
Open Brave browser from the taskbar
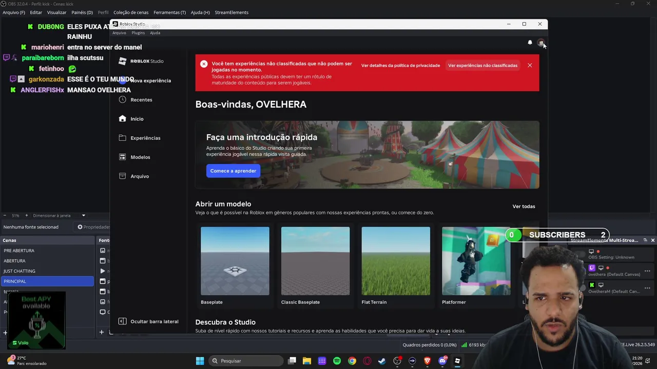click(x=427, y=361)
